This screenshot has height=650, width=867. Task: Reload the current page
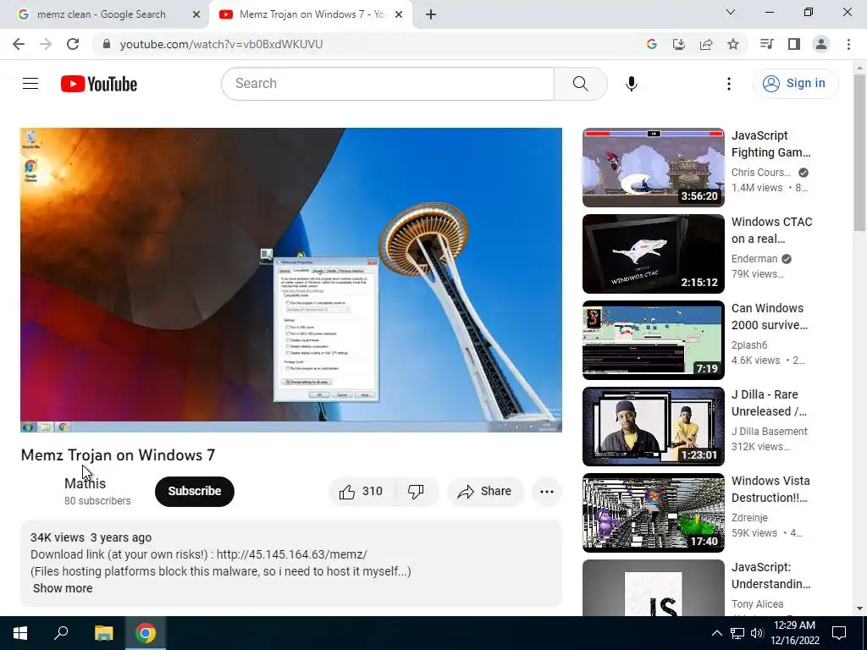click(x=73, y=44)
